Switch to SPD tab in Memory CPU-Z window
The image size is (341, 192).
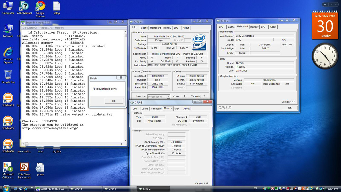pos(176,108)
